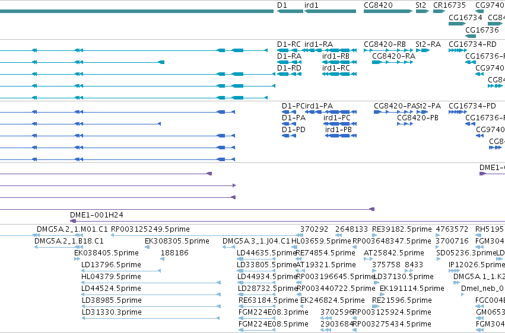Viewport: 505px width, 333px height.
Task: Select EST DMG5A3_1.J04.C1
Action: 256,241
